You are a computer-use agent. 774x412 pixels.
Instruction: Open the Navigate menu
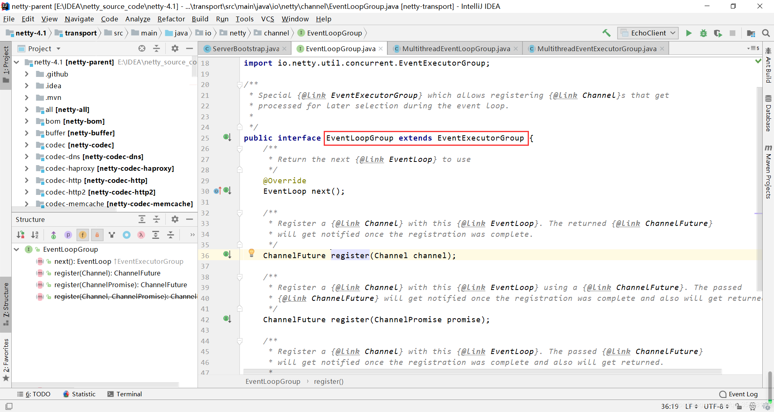tap(79, 19)
